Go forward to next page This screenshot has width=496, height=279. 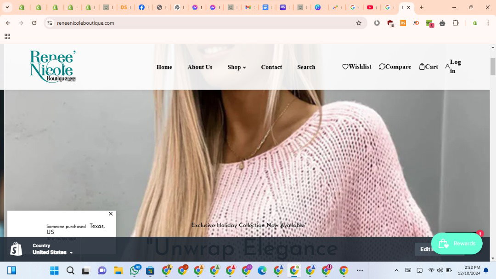(x=21, y=23)
